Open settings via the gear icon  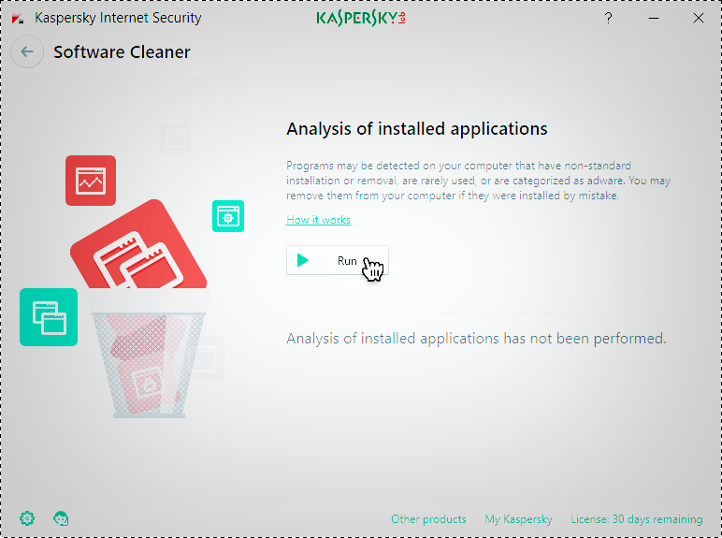click(27, 518)
